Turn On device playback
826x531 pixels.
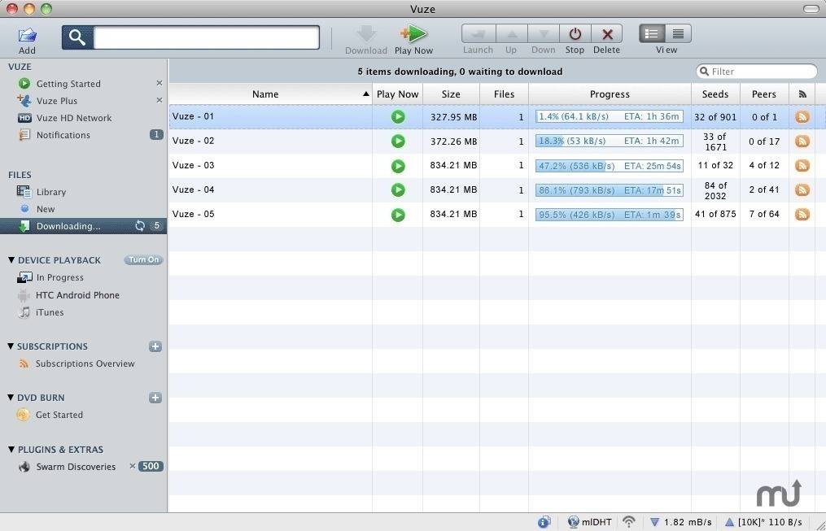coord(143,259)
